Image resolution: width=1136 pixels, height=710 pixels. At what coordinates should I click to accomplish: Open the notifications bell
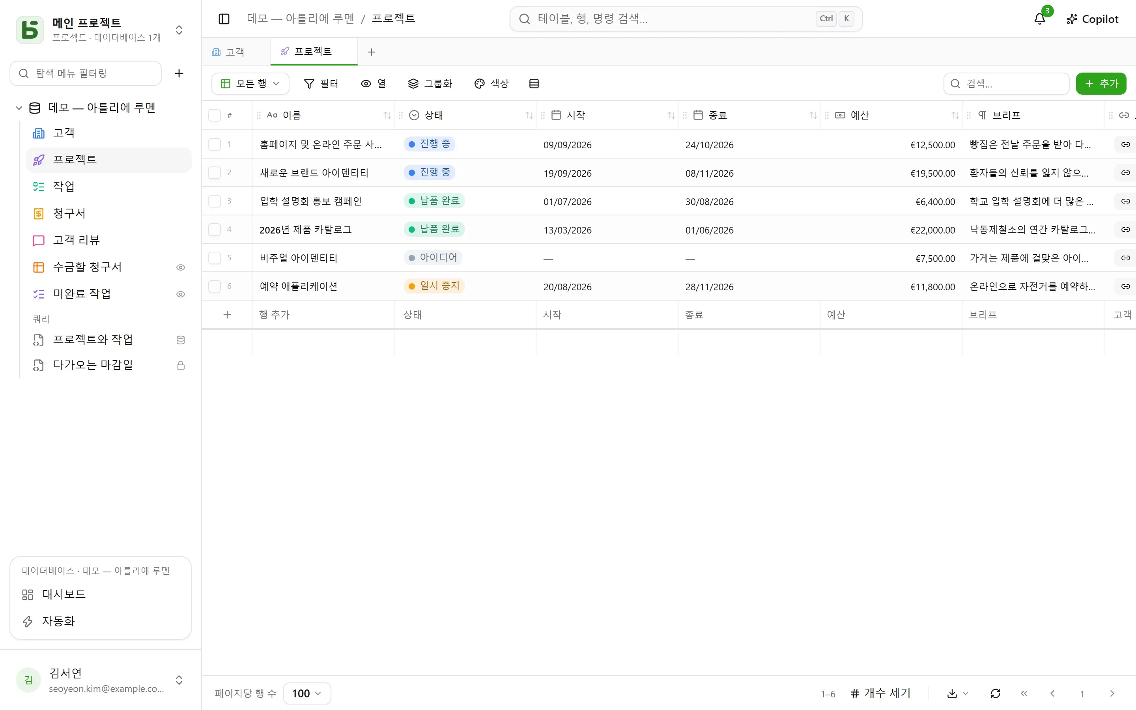point(1039,19)
